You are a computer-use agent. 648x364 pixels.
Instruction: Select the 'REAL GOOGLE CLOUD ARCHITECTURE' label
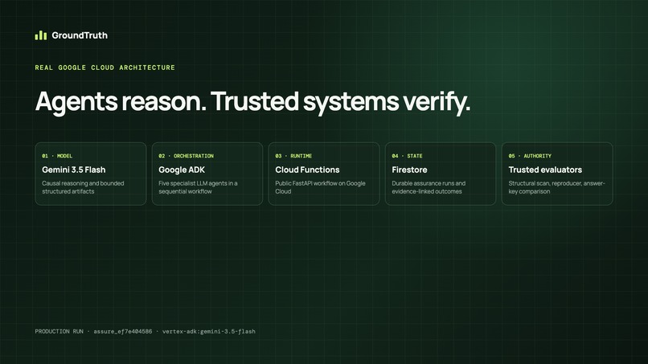coord(105,67)
